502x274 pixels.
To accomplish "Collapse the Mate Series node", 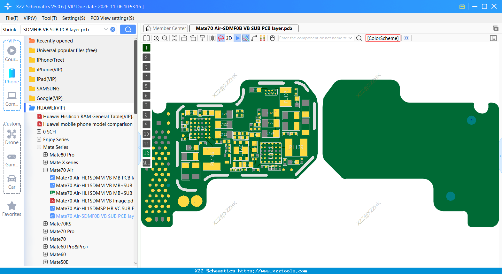I will pyautogui.click(x=39, y=147).
